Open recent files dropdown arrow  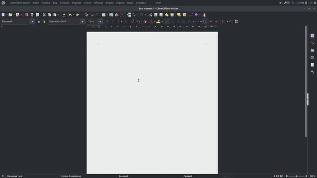(x=14, y=15)
